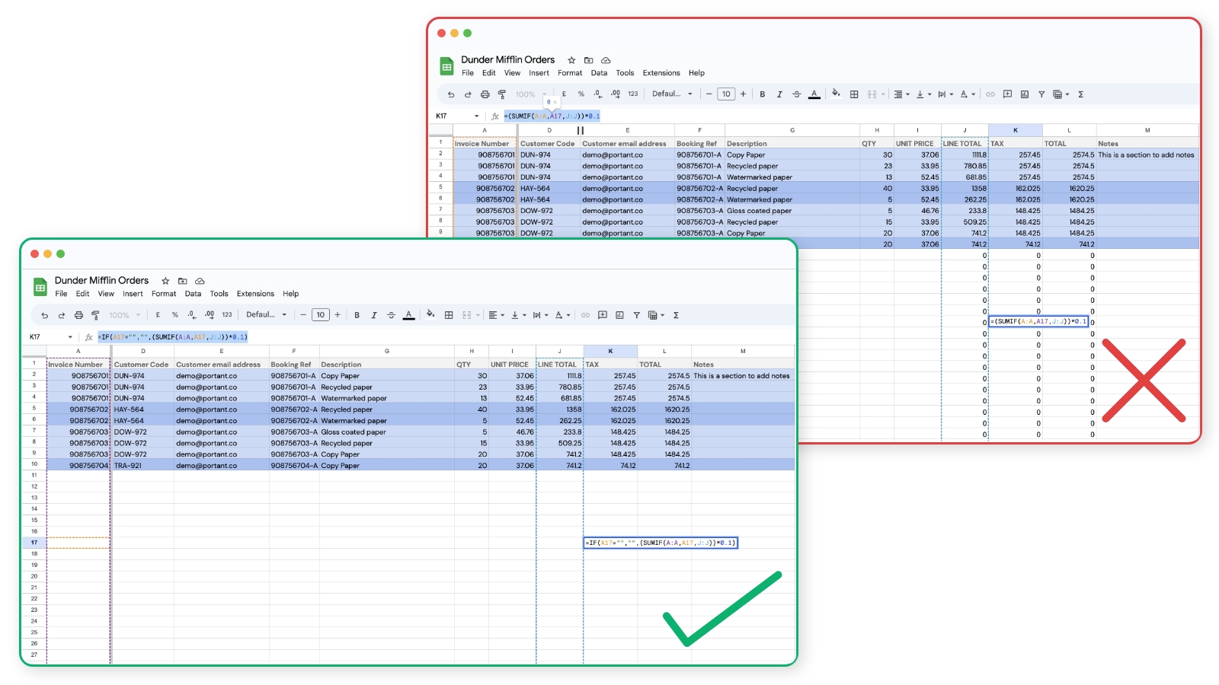Open the Format menu in the front window
Screen dimensions: 1219x685
point(164,294)
